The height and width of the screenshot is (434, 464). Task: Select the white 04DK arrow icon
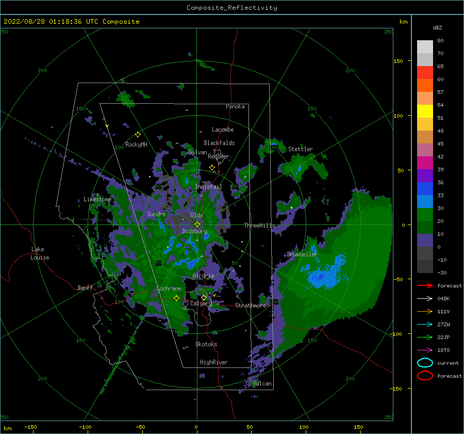(x=425, y=298)
